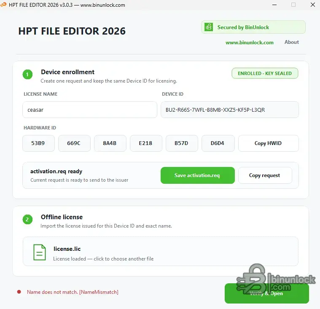Copy the hardware ID with Copy HWID
Viewport: 320px width, 309px height.
[269, 143]
